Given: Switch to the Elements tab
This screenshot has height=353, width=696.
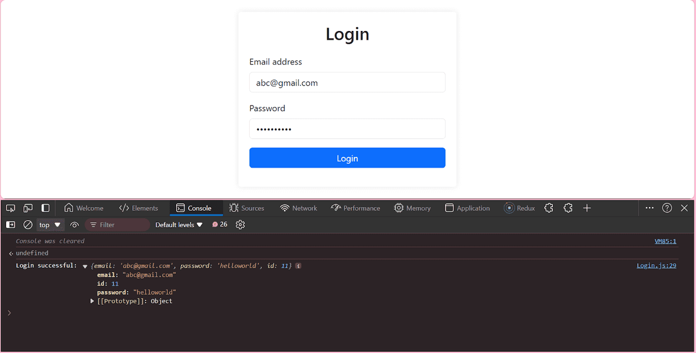Looking at the screenshot, I should coord(139,208).
